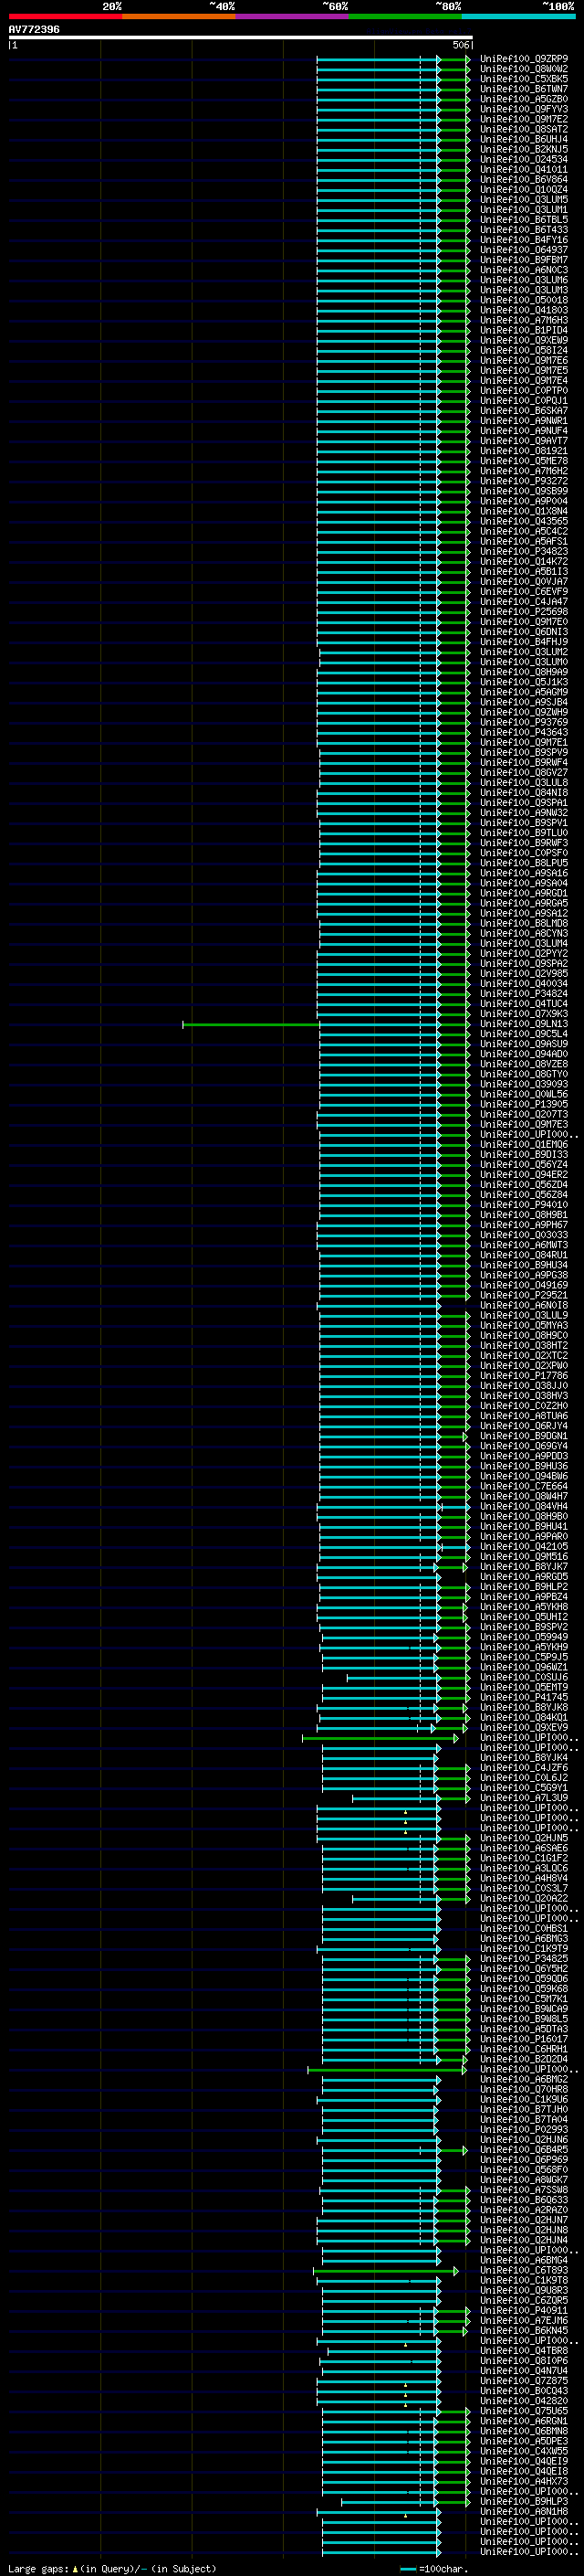Select the UniRef100_C0PTP0 label
Image resolution: width=584 pixels, height=2576 pixels.
click(x=524, y=391)
